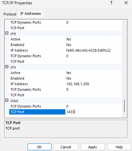Click the empty IP8 TCP Port field
The width and height of the screenshot is (132, 151).
tap(94, 62)
